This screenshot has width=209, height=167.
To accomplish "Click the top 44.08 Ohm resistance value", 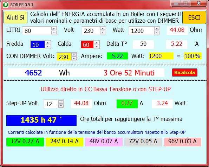I will [x=177, y=30].
